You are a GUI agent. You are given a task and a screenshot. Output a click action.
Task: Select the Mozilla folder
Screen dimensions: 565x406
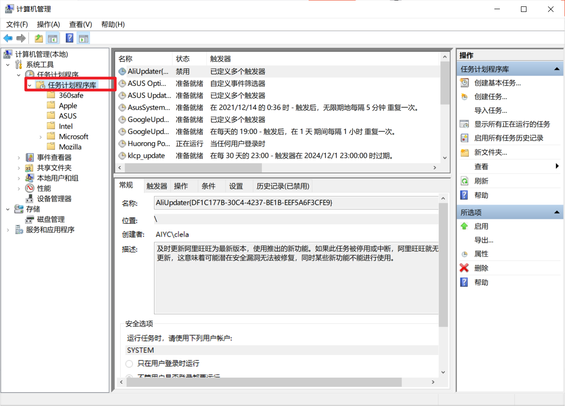(x=70, y=147)
